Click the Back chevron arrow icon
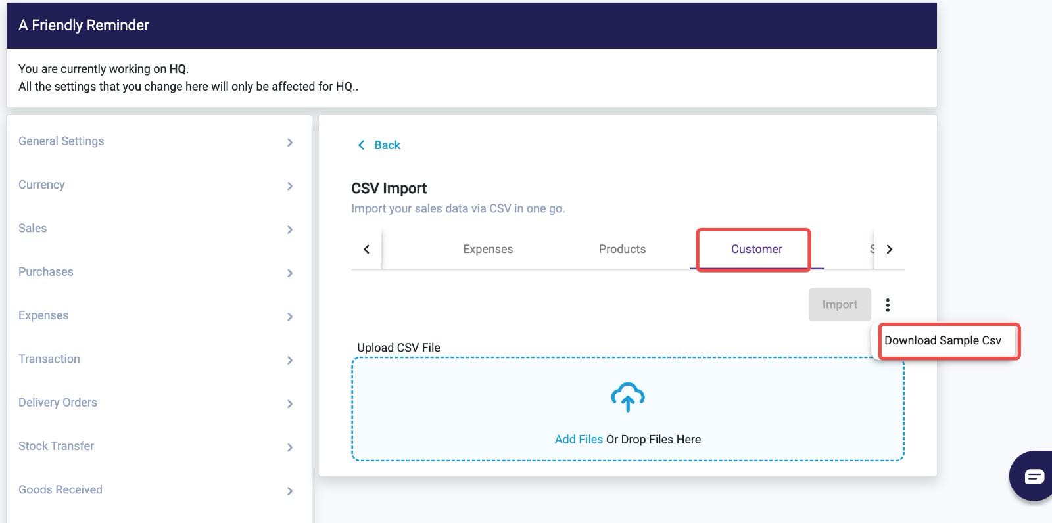This screenshot has height=523, width=1052. coord(361,145)
